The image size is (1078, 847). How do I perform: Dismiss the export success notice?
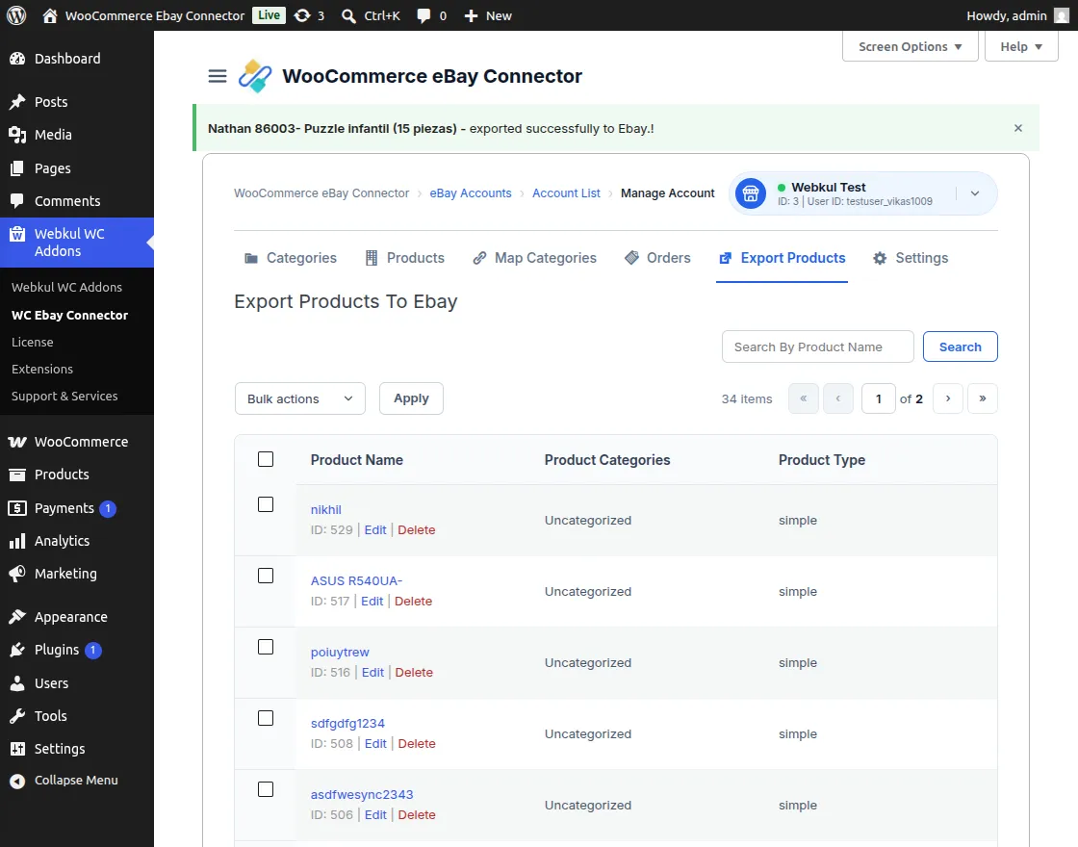coord(1018,128)
